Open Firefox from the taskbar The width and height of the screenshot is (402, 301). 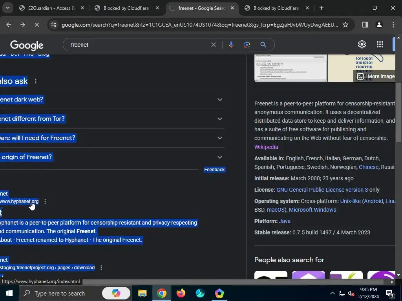(181, 293)
